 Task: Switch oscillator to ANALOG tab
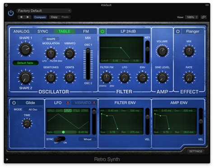pyautogui.click(x=21, y=31)
